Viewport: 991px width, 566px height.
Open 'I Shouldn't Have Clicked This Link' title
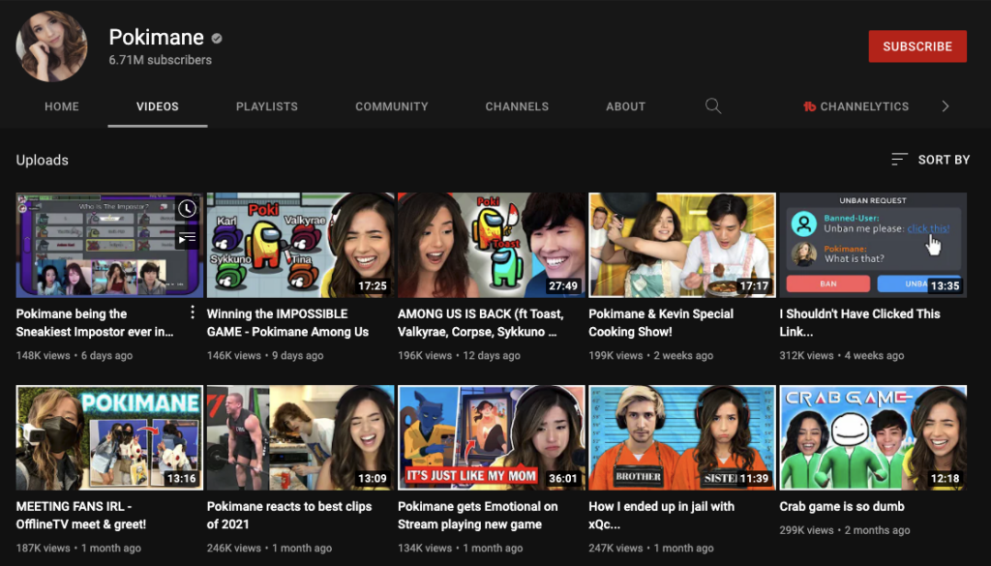tap(859, 323)
